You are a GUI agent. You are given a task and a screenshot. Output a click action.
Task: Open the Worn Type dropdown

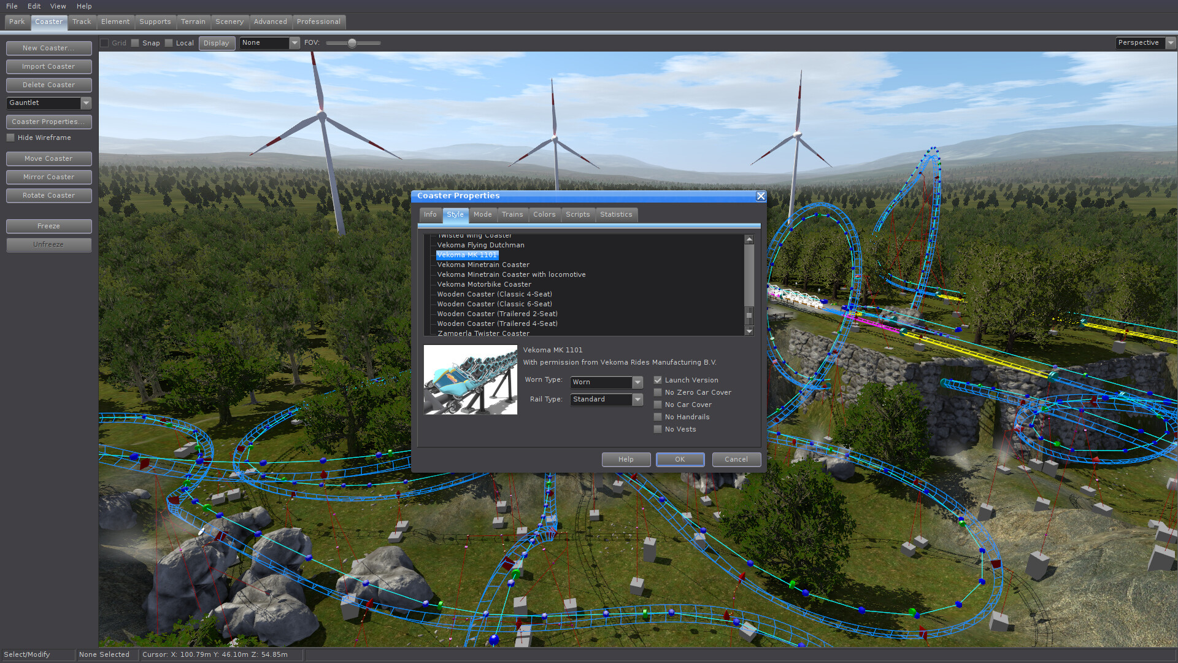click(x=637, y=382)
